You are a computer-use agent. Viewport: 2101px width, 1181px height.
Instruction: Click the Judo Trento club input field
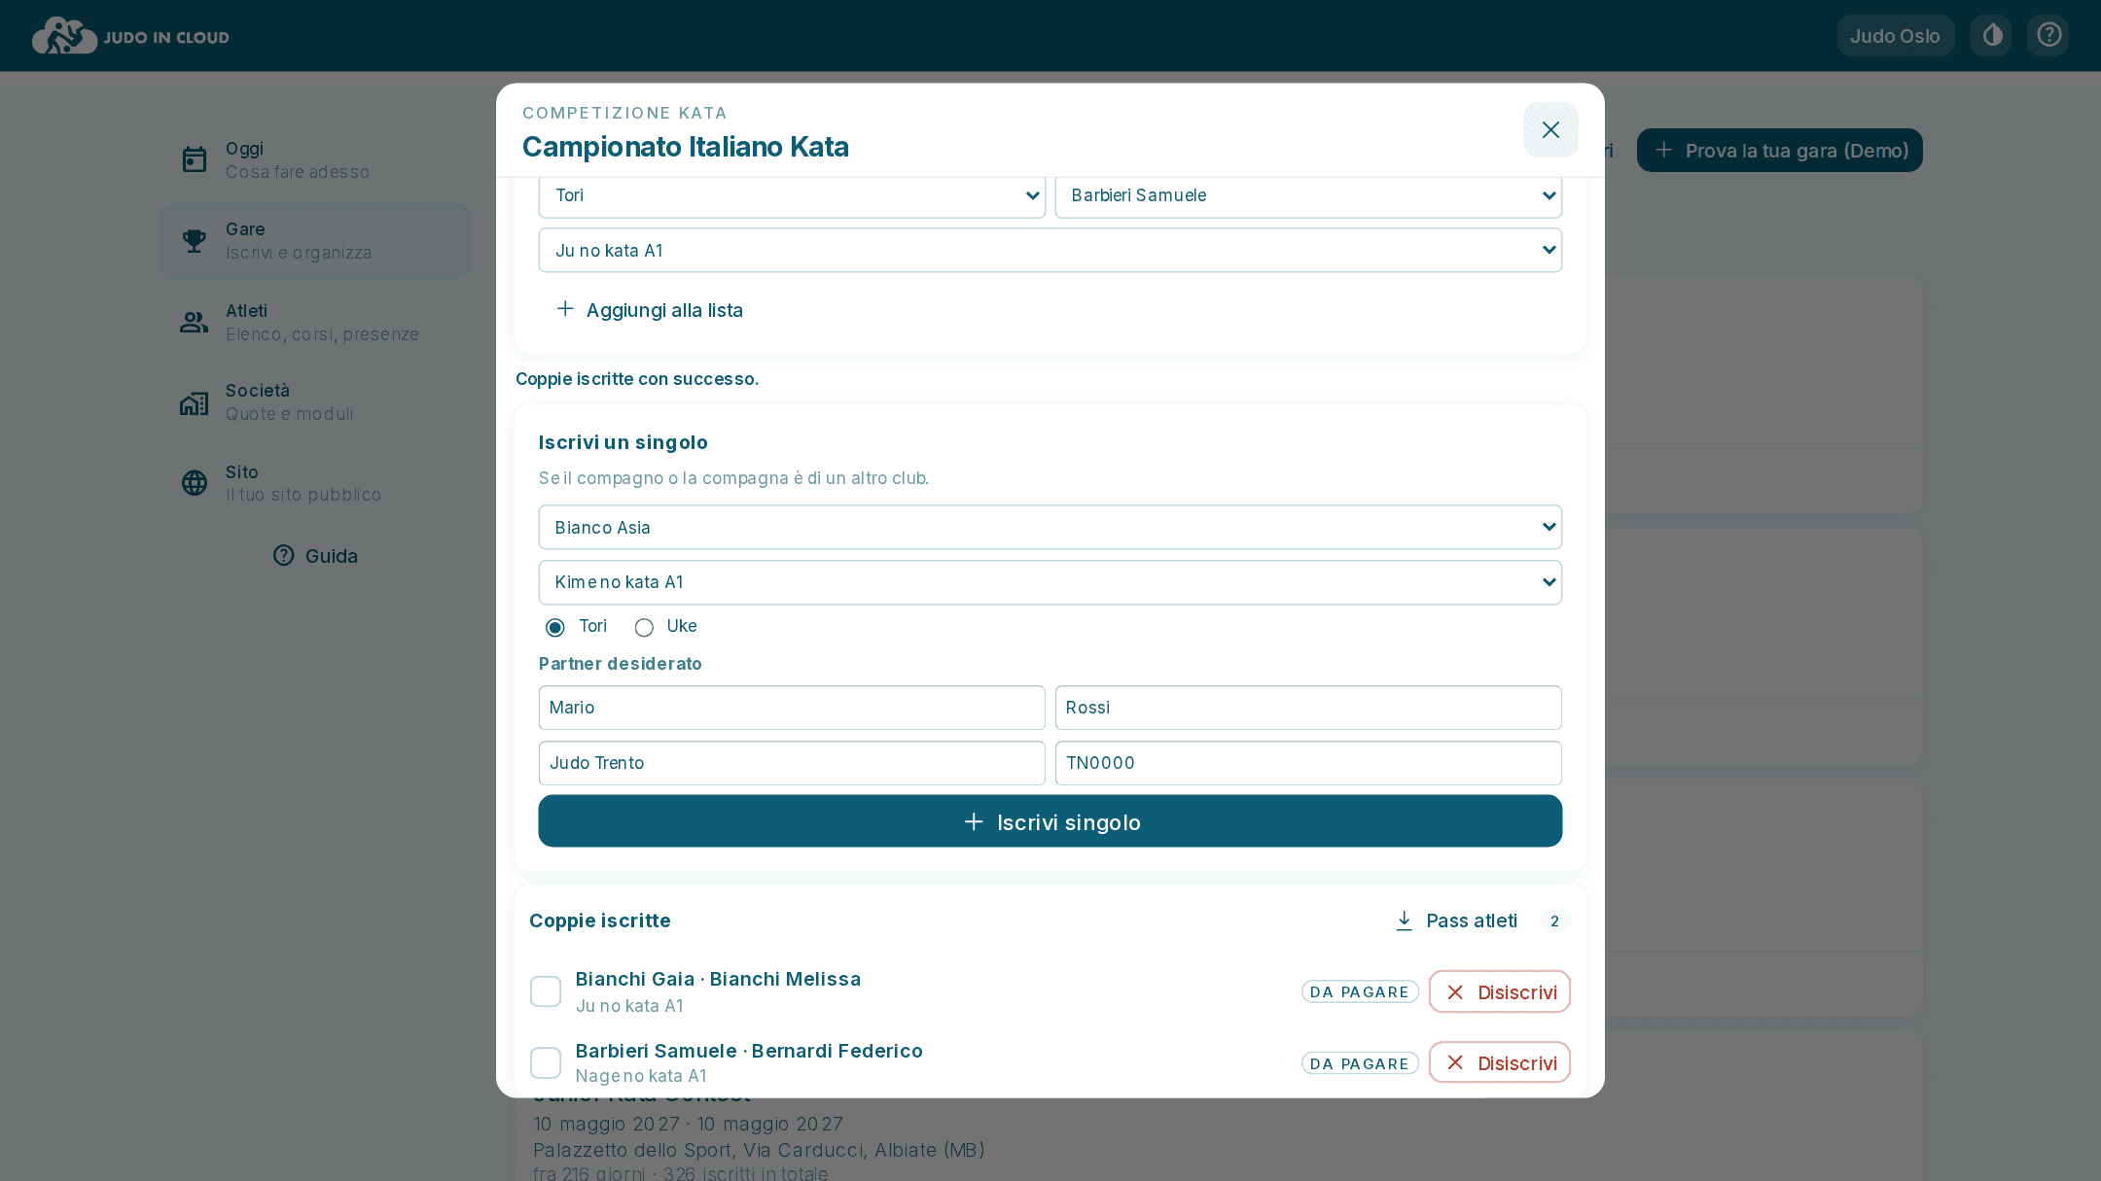[792, 763]
